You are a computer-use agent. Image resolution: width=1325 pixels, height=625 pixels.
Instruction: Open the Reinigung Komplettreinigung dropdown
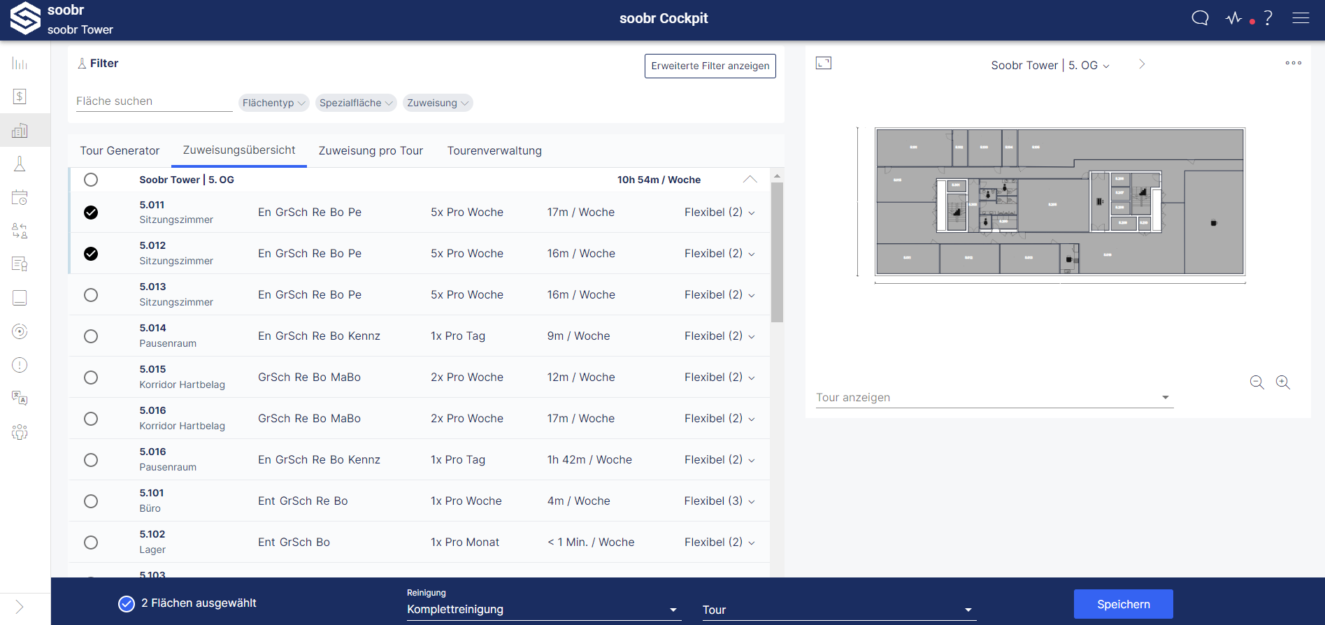[x=543, y=610]
